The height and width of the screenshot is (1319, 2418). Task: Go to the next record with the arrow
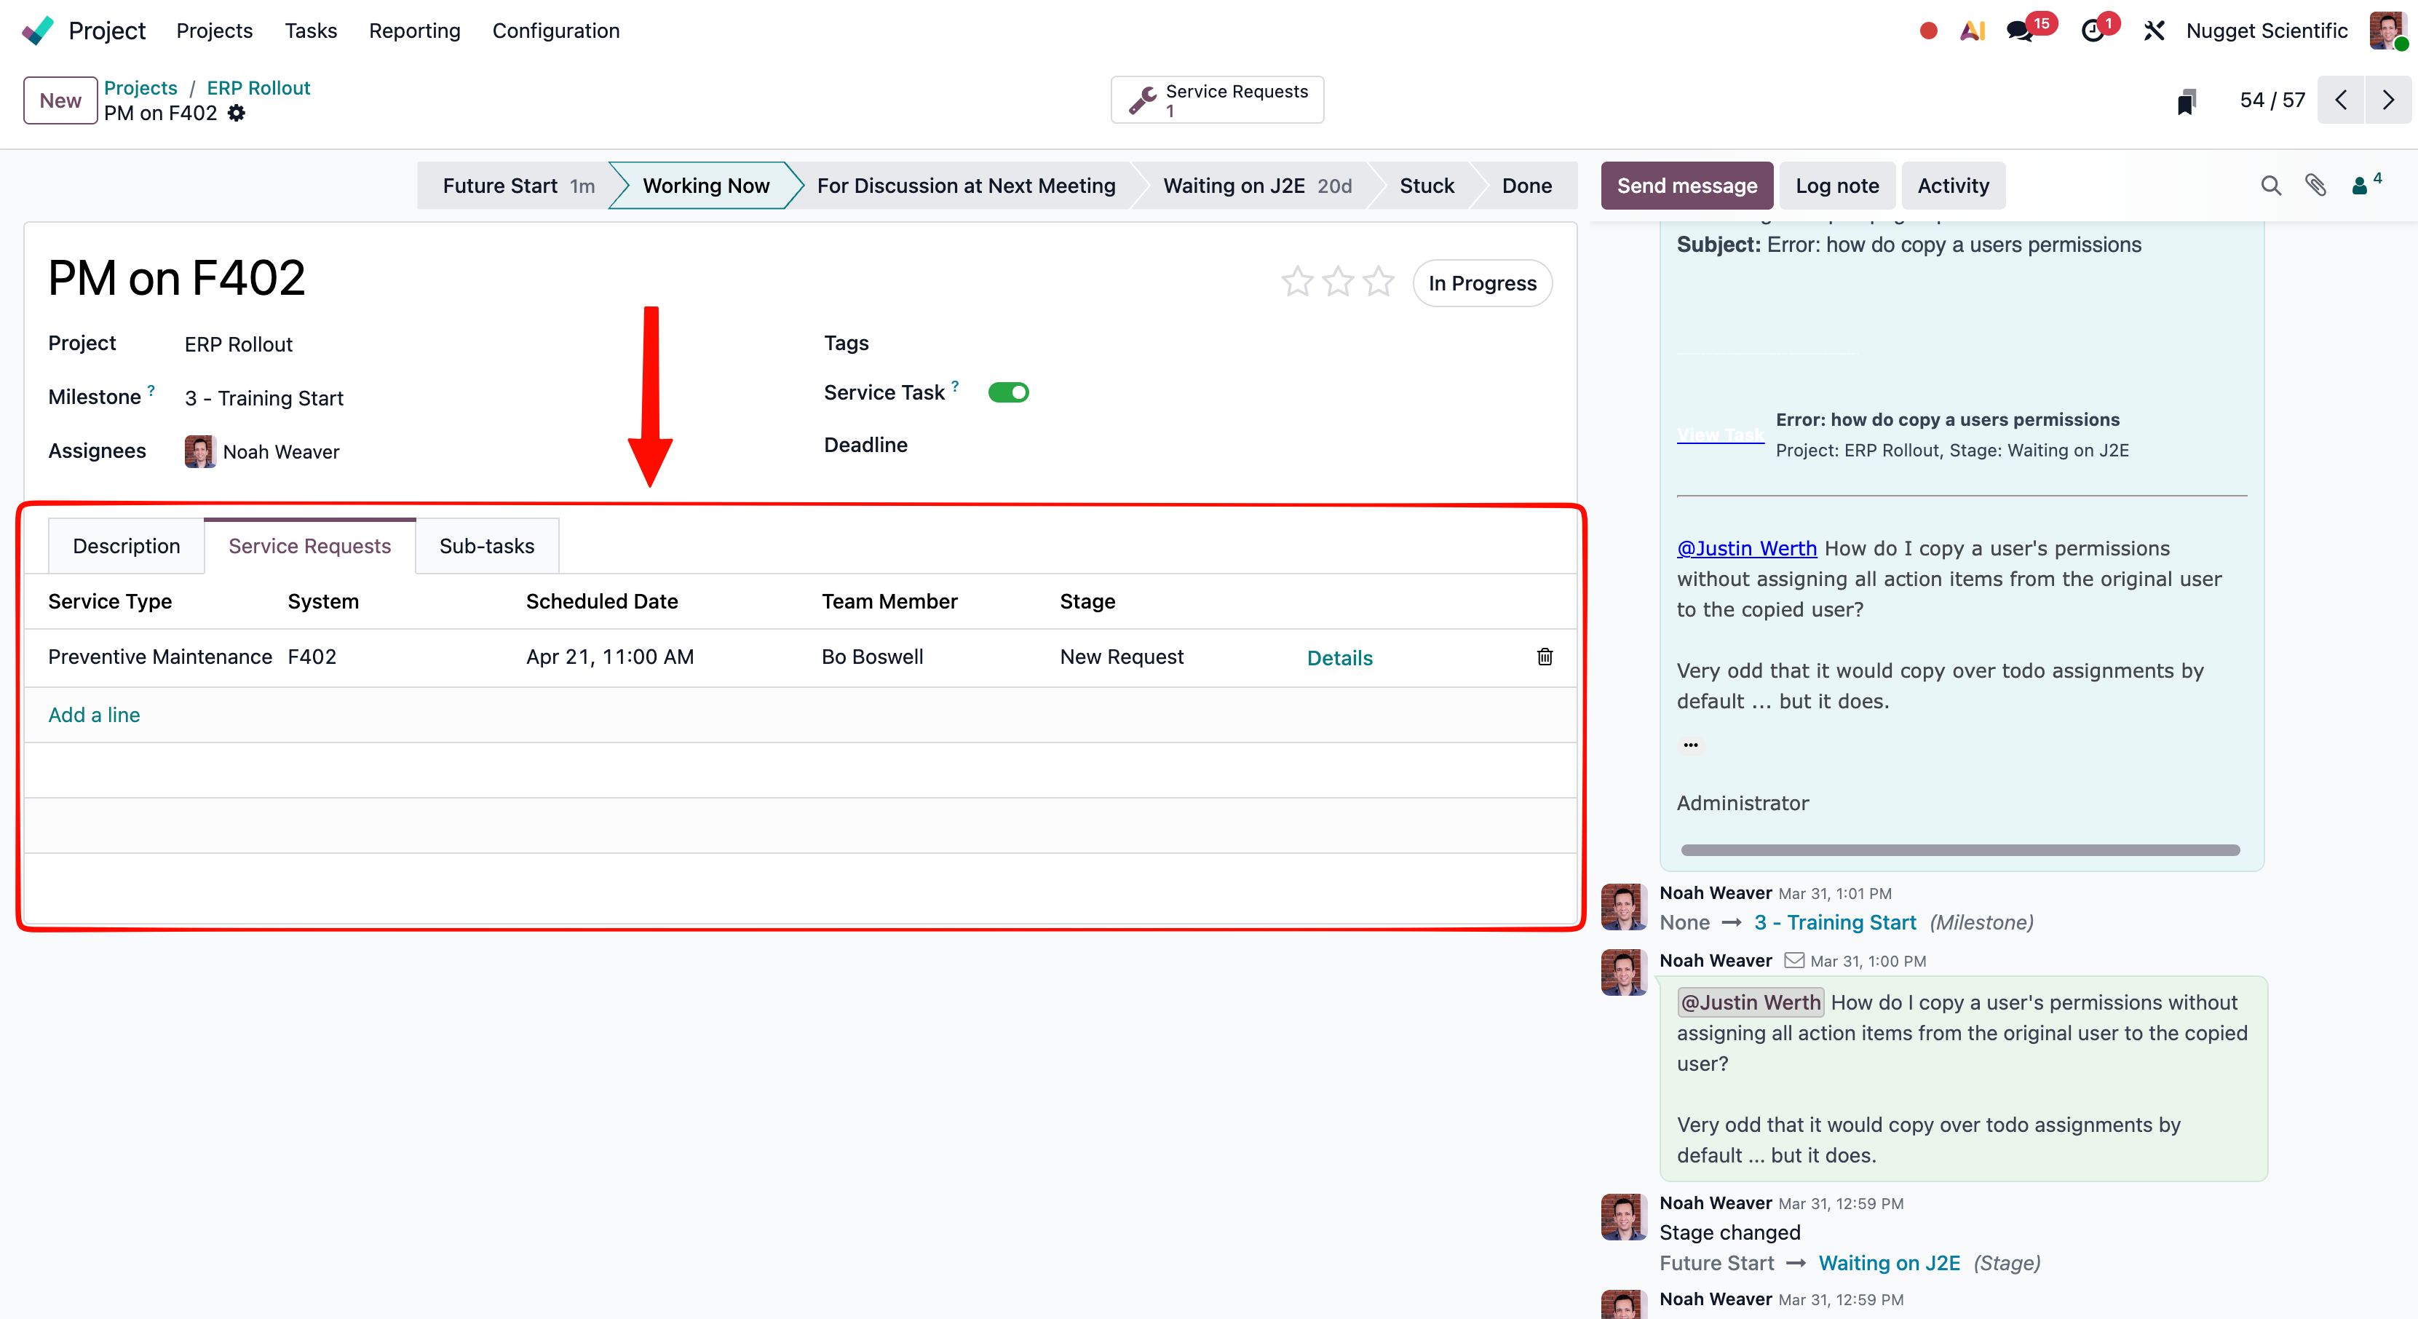pos(2387,100)
